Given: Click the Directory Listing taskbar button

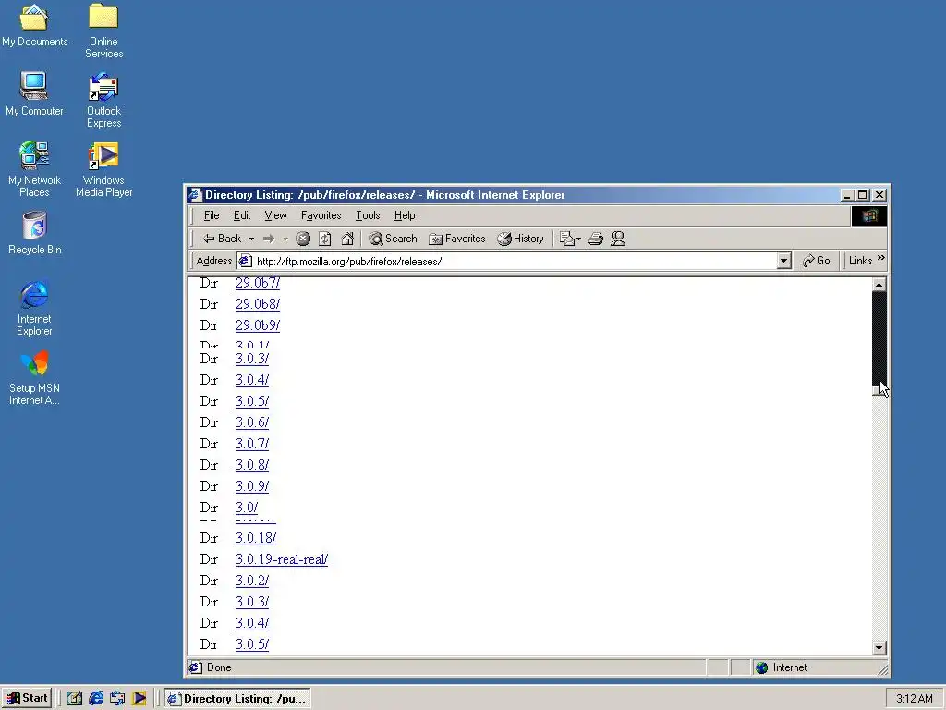Looking at the screenshot, I should (x=237, y=699).
